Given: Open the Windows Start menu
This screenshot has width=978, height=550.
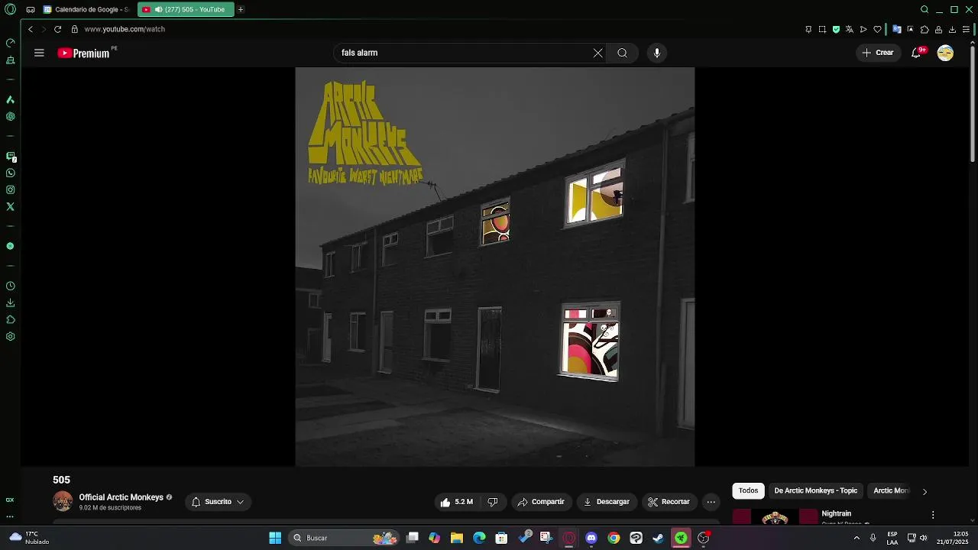Looking at the screenshot, I should (275, 538).
